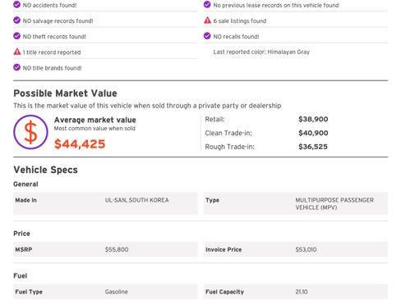Screen dimensions: 401x300
Task: Click the warning triangle beside 1 title record
Action: tap(17, 52)
